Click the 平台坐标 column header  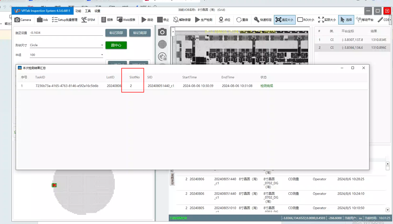pos(348,31)
